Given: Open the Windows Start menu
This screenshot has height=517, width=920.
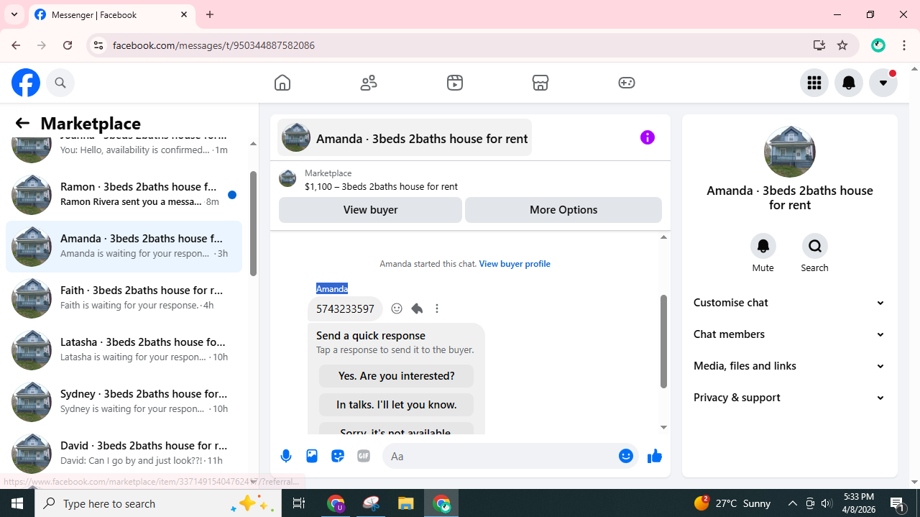Looking at the screenshot, I should point(17,503).
